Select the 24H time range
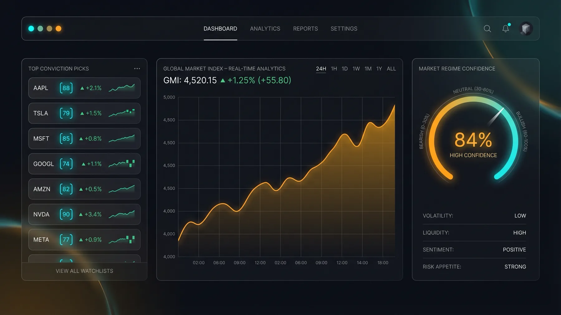The height and width of the screenshot is (315, 561). coord(321,69)
